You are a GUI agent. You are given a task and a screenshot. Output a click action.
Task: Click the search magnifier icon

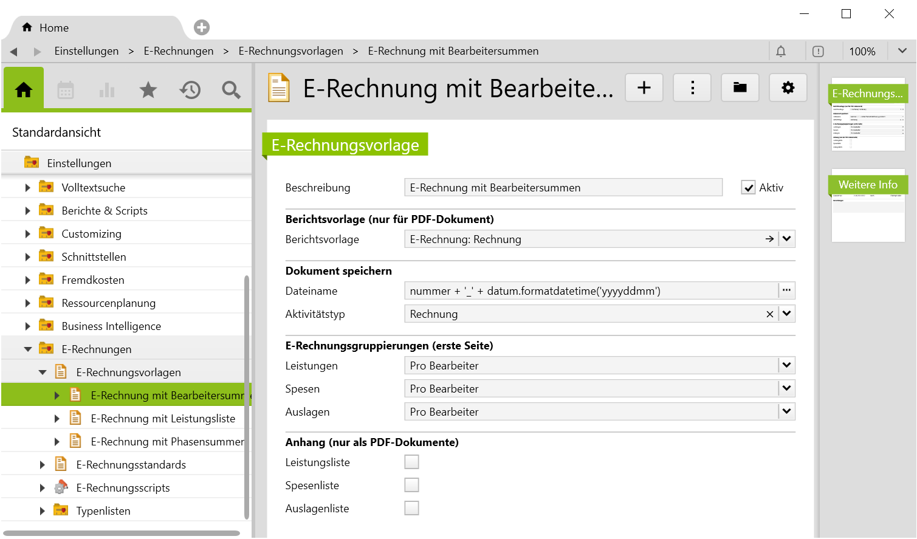coord(231,91)
